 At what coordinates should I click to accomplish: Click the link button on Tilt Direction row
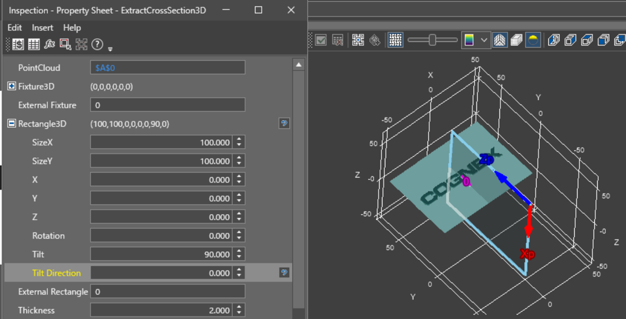pos(284,273)
